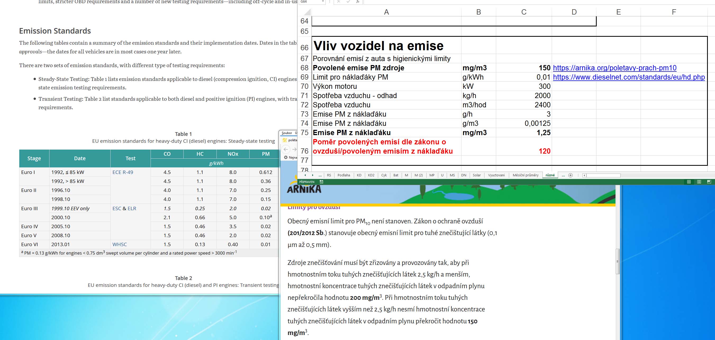Add a new sheet with plus icon

[571, 175]
